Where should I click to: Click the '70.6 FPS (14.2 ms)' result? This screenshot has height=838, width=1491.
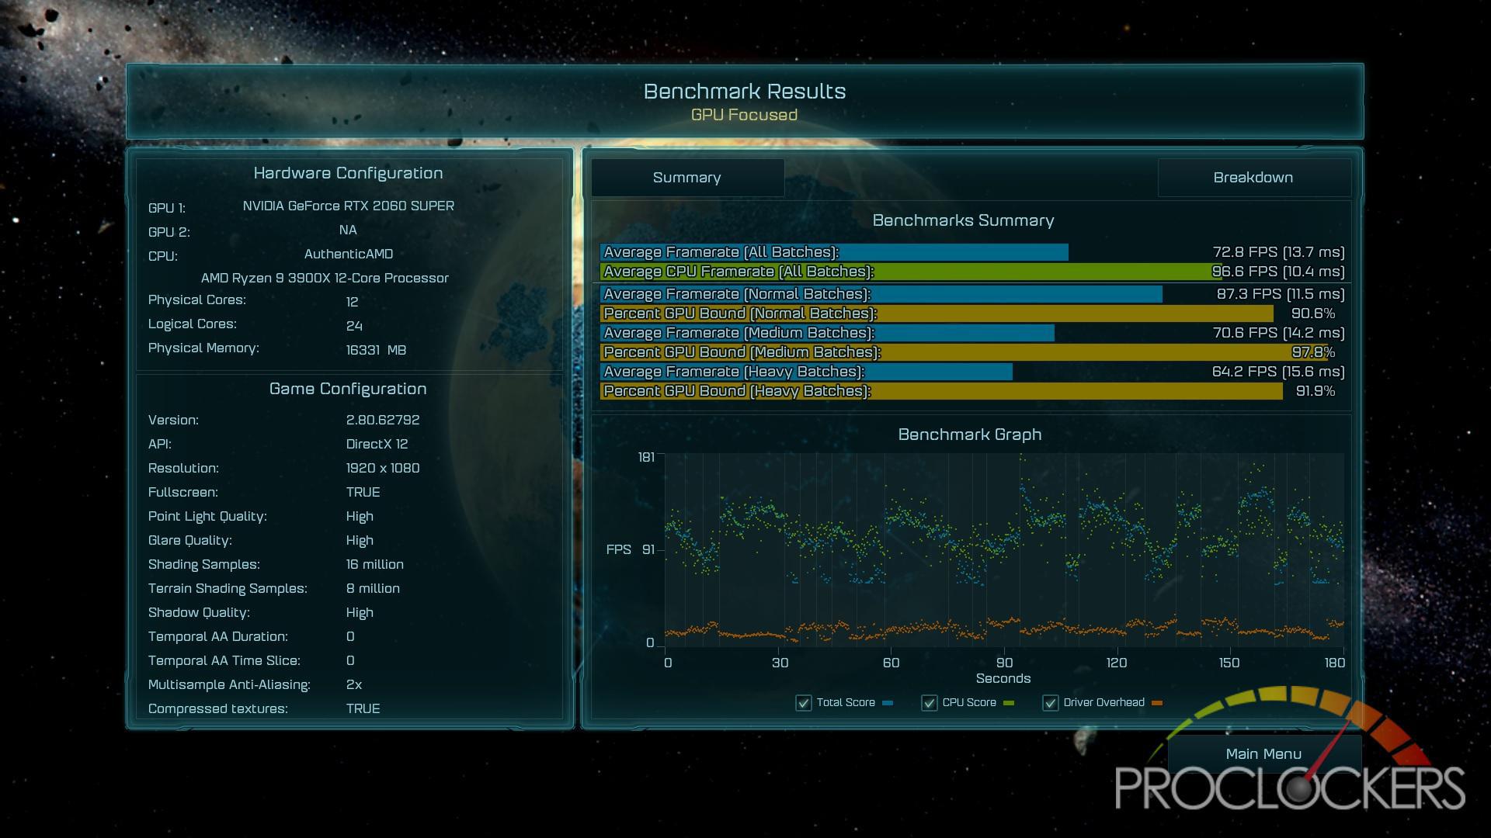tap(1278, 333)
